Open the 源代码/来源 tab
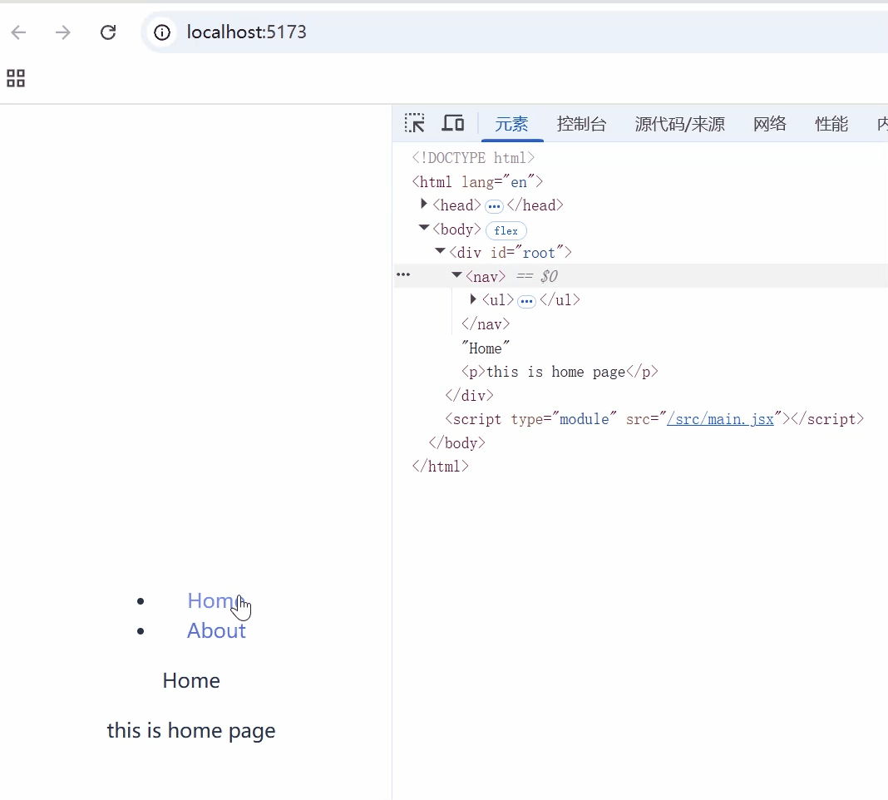The image size is (888, 800). click(x=679, y=124)
